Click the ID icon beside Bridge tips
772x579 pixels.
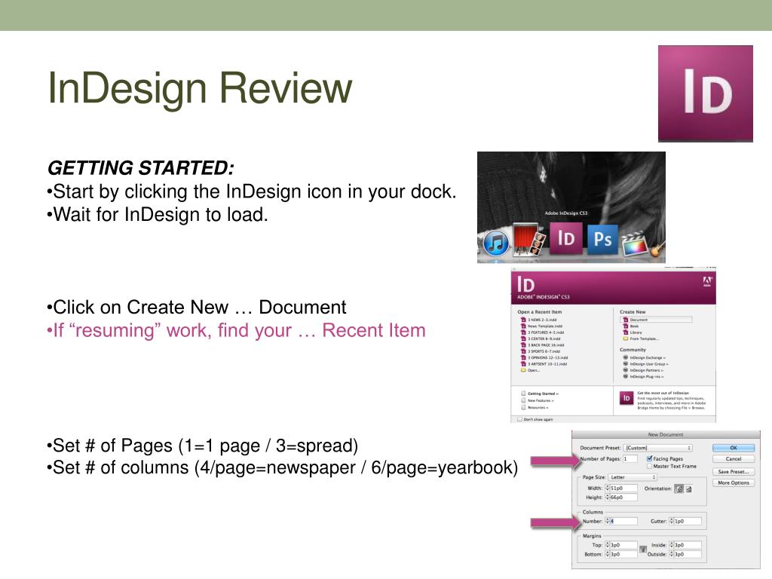626,398
